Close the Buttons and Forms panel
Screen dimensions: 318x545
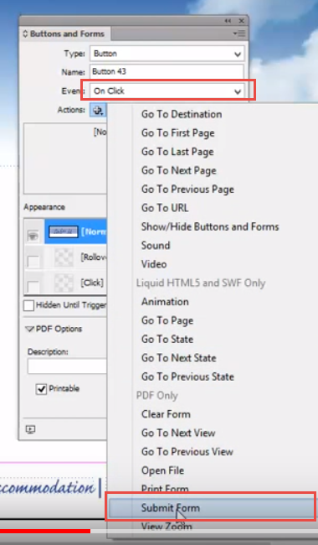[x=241, y=21]
